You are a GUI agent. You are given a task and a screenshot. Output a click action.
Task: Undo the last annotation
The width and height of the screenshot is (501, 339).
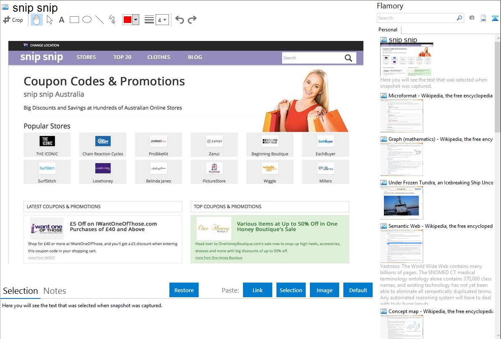tap(179, 20)
